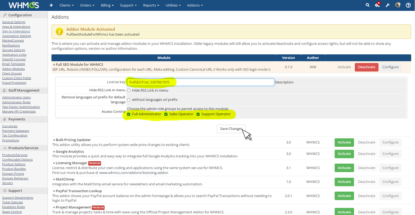Screen dimensions: 415x215
Task: Activate Google Analytics addon
Action: pos(344,154)
